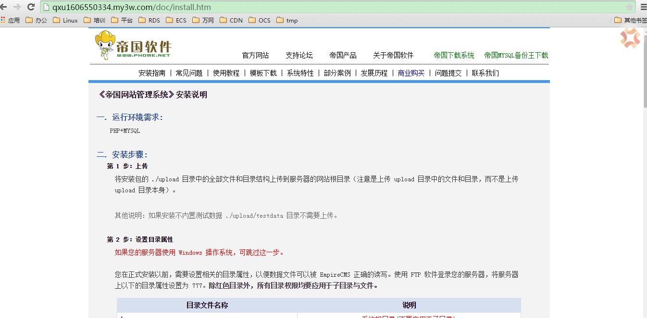647x318 pixels.
Task: Click the browser forward arrow
Action: [17, 7]
